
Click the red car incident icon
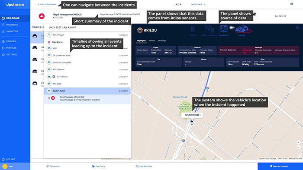[42, 16]
